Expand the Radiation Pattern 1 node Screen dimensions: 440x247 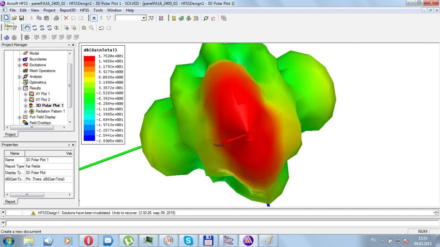click(26, 111)
